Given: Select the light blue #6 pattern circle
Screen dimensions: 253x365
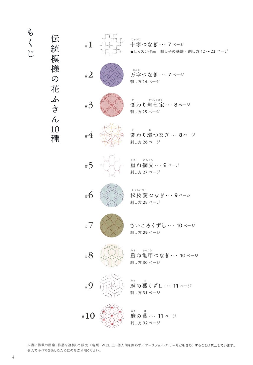Looking at the screenshot, I should pyautogui.click(x=111, y=195).
